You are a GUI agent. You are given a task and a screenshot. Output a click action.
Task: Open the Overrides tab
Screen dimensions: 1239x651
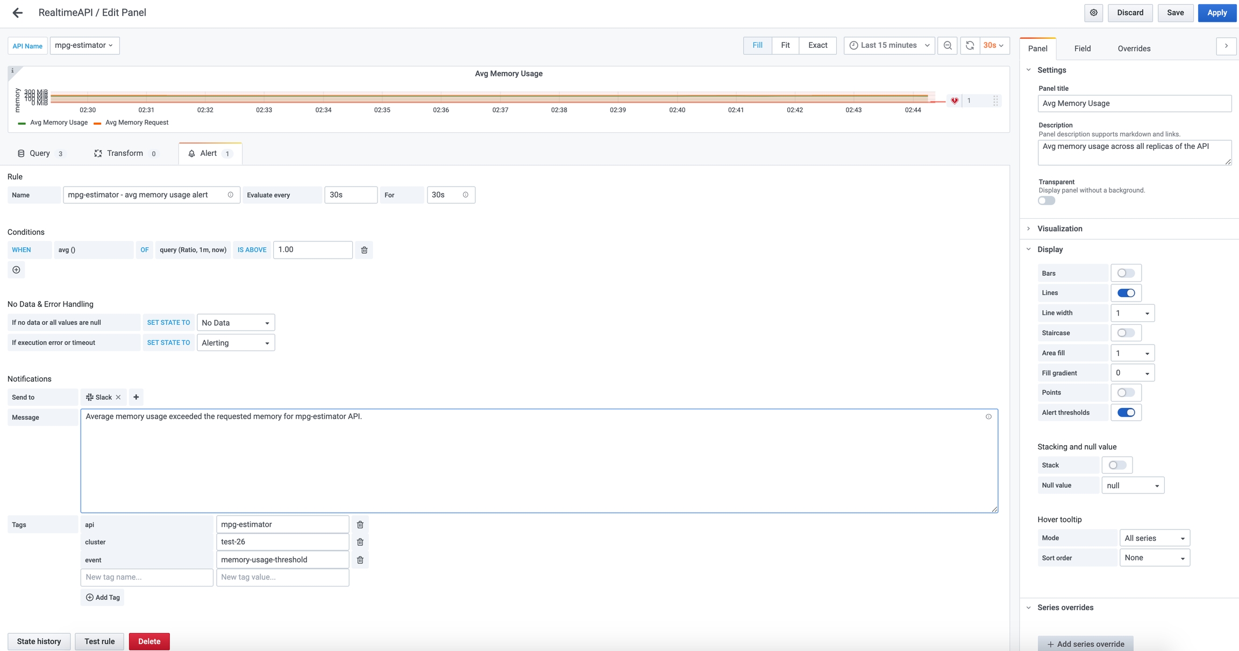tap(1134, 48)
